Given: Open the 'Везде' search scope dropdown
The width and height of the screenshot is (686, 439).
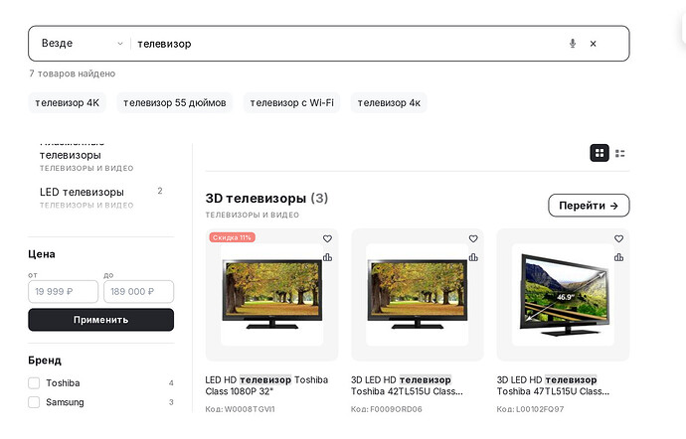Looking at the screenshot, I should point(82,44).
